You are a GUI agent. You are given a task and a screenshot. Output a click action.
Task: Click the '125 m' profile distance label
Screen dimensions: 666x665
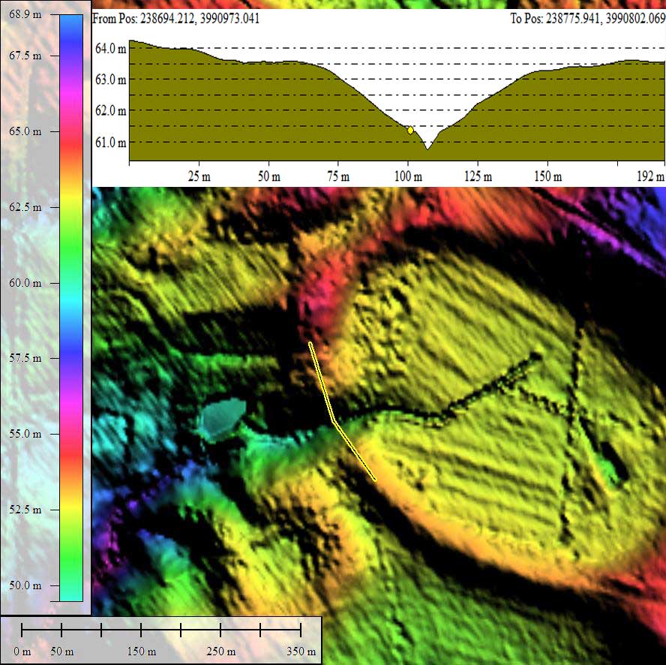click(x=478, y=176)
